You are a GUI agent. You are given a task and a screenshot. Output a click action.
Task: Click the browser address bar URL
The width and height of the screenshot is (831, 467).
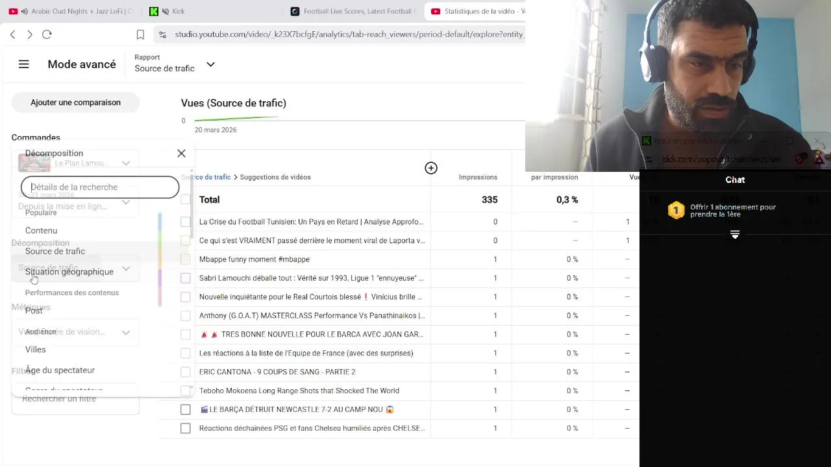349,34
